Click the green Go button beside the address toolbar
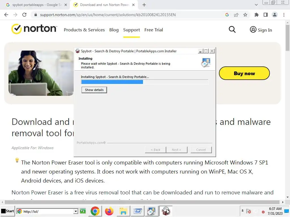Screen dimensions: 290x217 83,211
